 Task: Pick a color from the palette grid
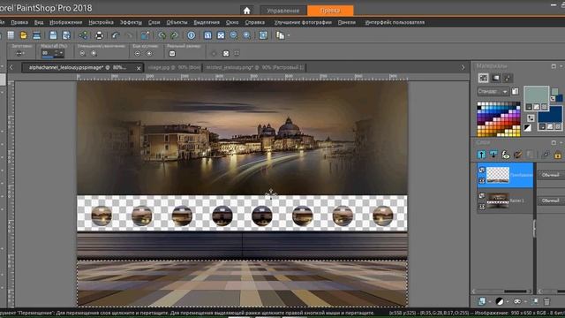coord(499,119)
